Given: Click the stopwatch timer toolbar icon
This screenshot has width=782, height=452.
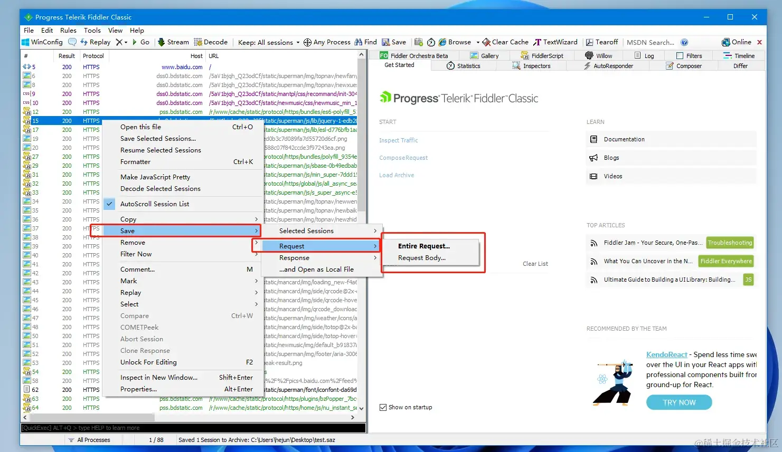Looking at the screenshot, I should (x=431, y=42).
